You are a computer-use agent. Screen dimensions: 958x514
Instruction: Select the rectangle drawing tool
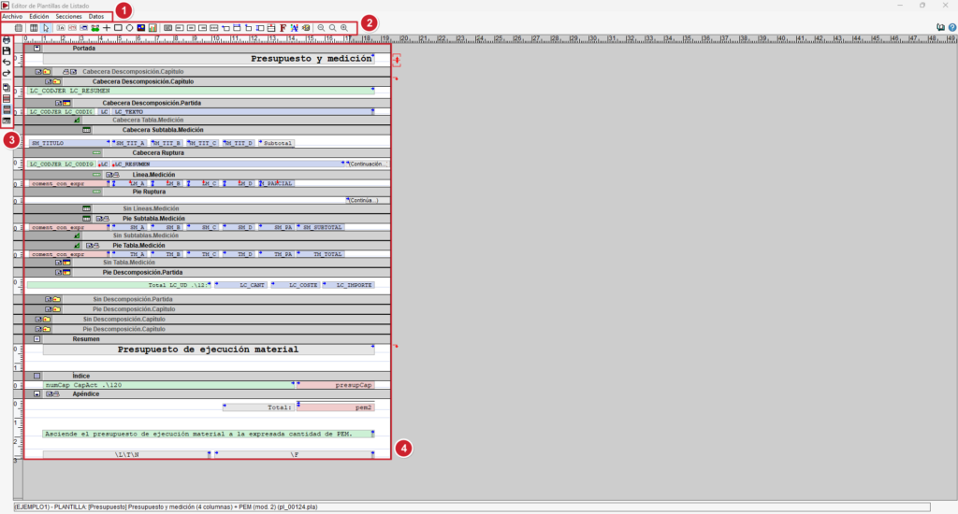pyautogui.click(x=118, y=28)
